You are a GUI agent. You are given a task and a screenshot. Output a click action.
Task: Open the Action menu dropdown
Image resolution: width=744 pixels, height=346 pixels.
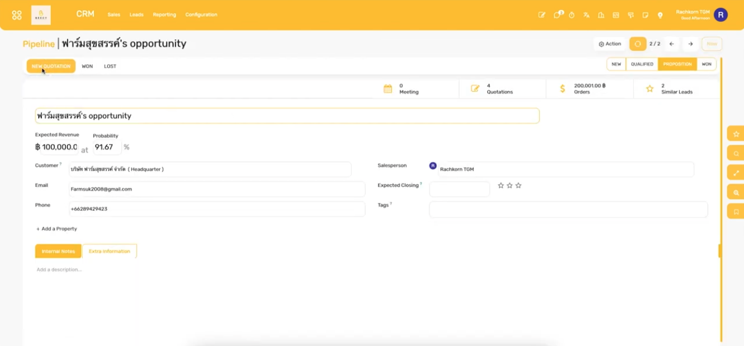point(609,44)
